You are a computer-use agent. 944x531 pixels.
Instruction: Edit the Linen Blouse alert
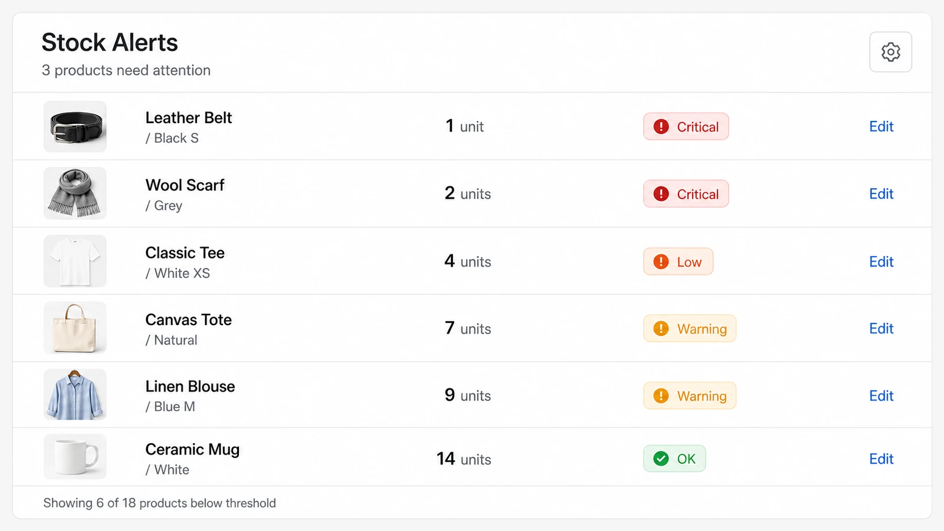coord(881,395)
